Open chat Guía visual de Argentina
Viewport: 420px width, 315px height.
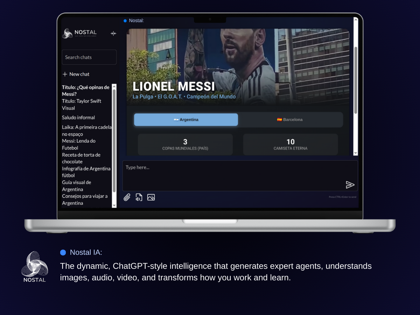(77, 186)
